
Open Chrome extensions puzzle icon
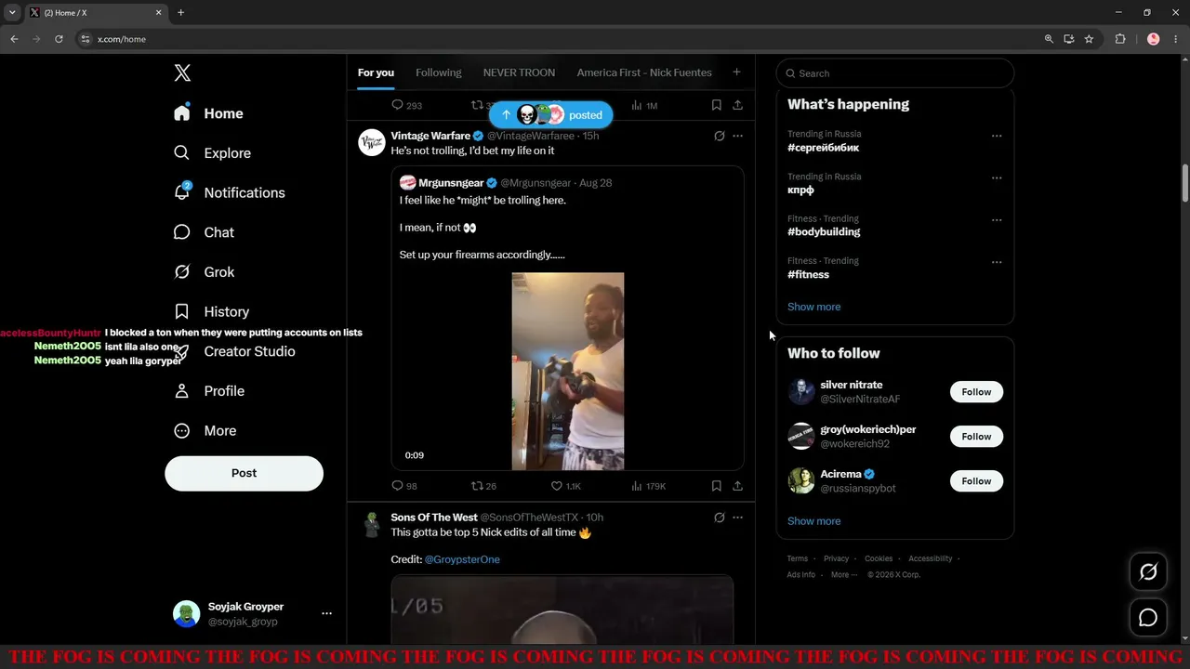[1119, 39]
